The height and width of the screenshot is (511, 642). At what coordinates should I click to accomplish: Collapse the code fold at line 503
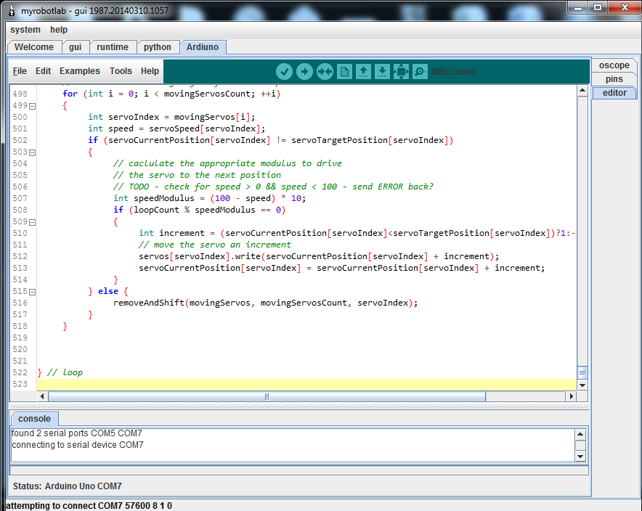(x=32, y=152)
